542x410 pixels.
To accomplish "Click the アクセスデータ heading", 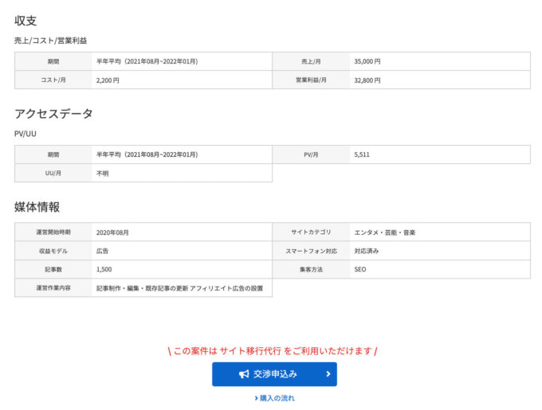I will click(x=53, y=114).
